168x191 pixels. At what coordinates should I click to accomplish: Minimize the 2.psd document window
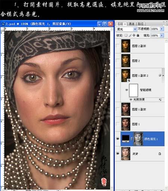pyautogui.click(x=99, y=24)
